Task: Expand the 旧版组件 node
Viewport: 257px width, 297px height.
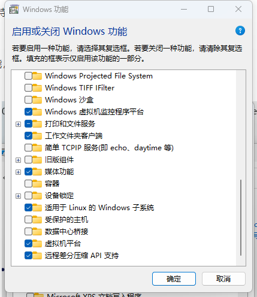Action: click(18, 160)
